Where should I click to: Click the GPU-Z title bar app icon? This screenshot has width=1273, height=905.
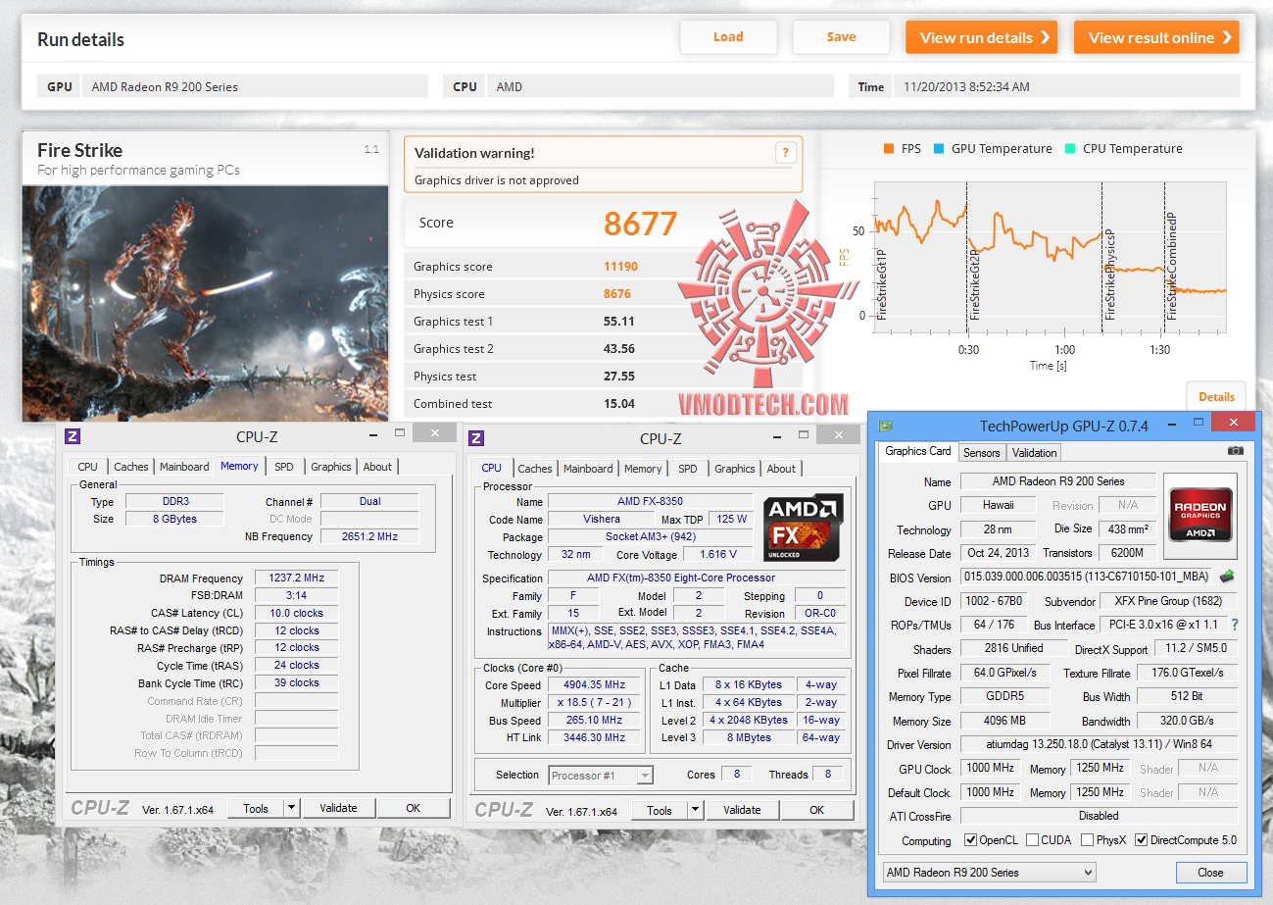886,425
